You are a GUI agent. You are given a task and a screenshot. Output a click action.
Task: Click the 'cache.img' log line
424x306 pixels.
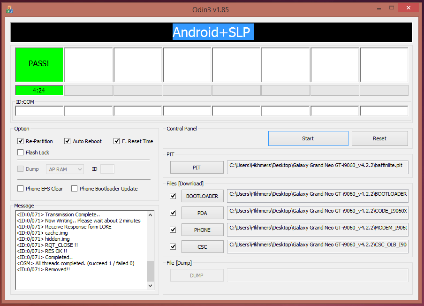point(43,233)
